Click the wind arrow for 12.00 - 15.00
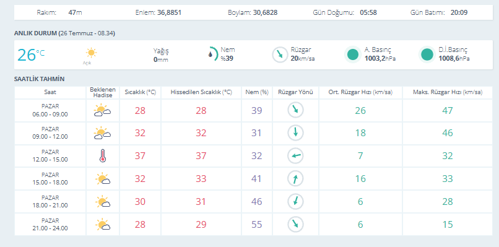 click(x=295, y=155)
